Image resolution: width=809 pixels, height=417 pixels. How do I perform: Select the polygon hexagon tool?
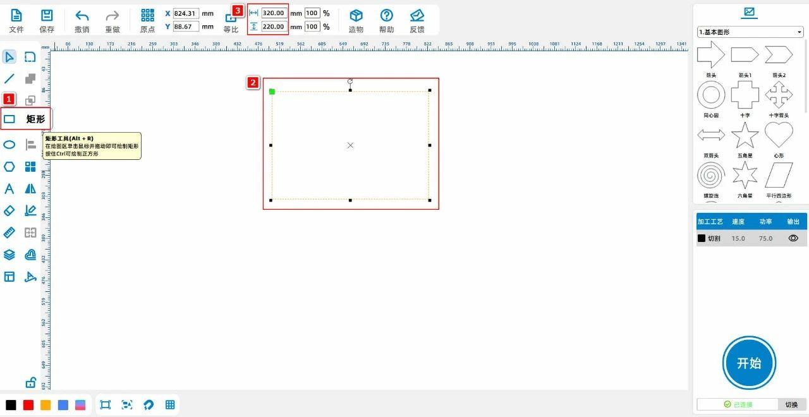tap(9, 167)
